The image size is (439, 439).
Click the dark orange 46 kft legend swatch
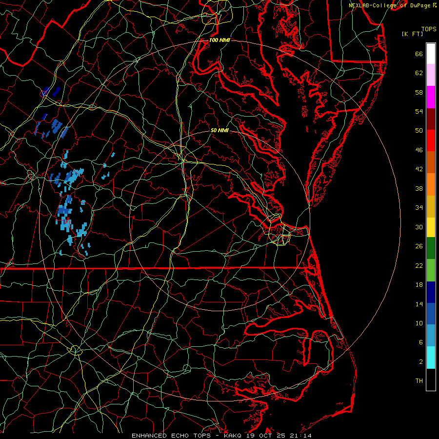coord(431,162)
